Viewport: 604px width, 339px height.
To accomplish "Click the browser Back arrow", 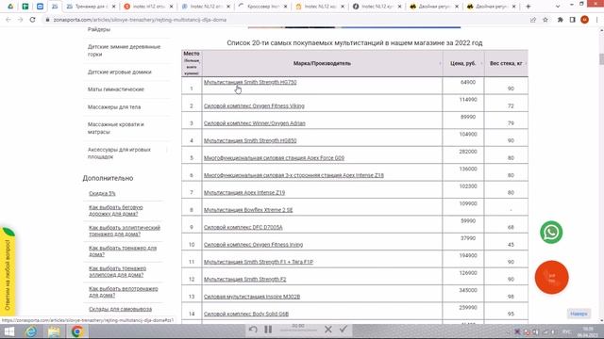I will [8, 20].
